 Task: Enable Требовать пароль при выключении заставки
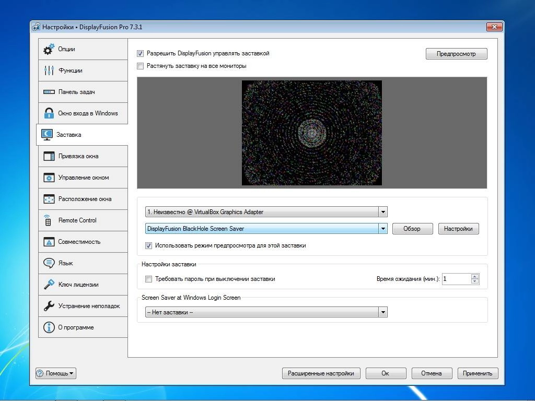tap(148, 279)
